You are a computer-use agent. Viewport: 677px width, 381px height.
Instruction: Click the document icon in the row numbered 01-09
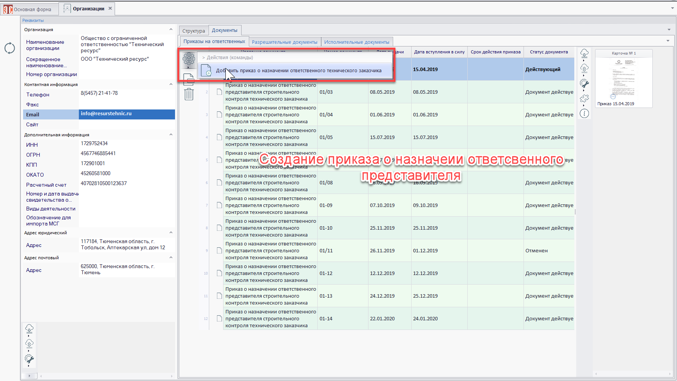219,205
